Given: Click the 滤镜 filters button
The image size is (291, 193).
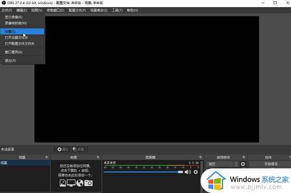Looking at the screenshot, I should (x=78, y=149).
